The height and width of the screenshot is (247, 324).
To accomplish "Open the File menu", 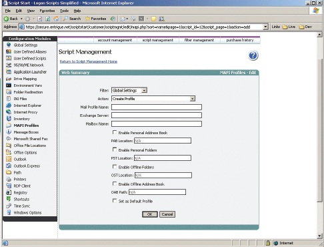I will (x=8, y=11).
